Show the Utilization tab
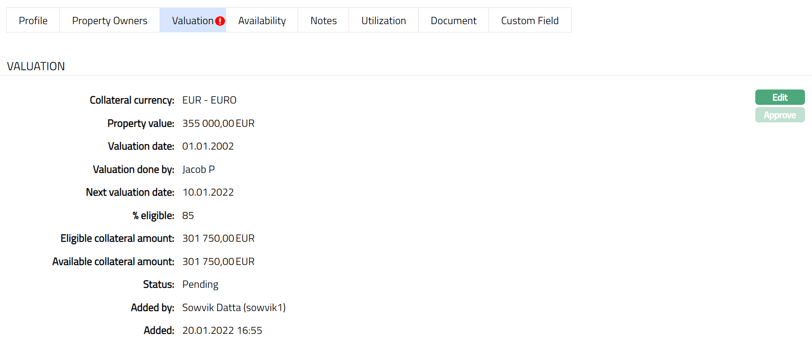The width and height of the screenshot is (812, 347). pyautogui.click(x=383, y=21)
